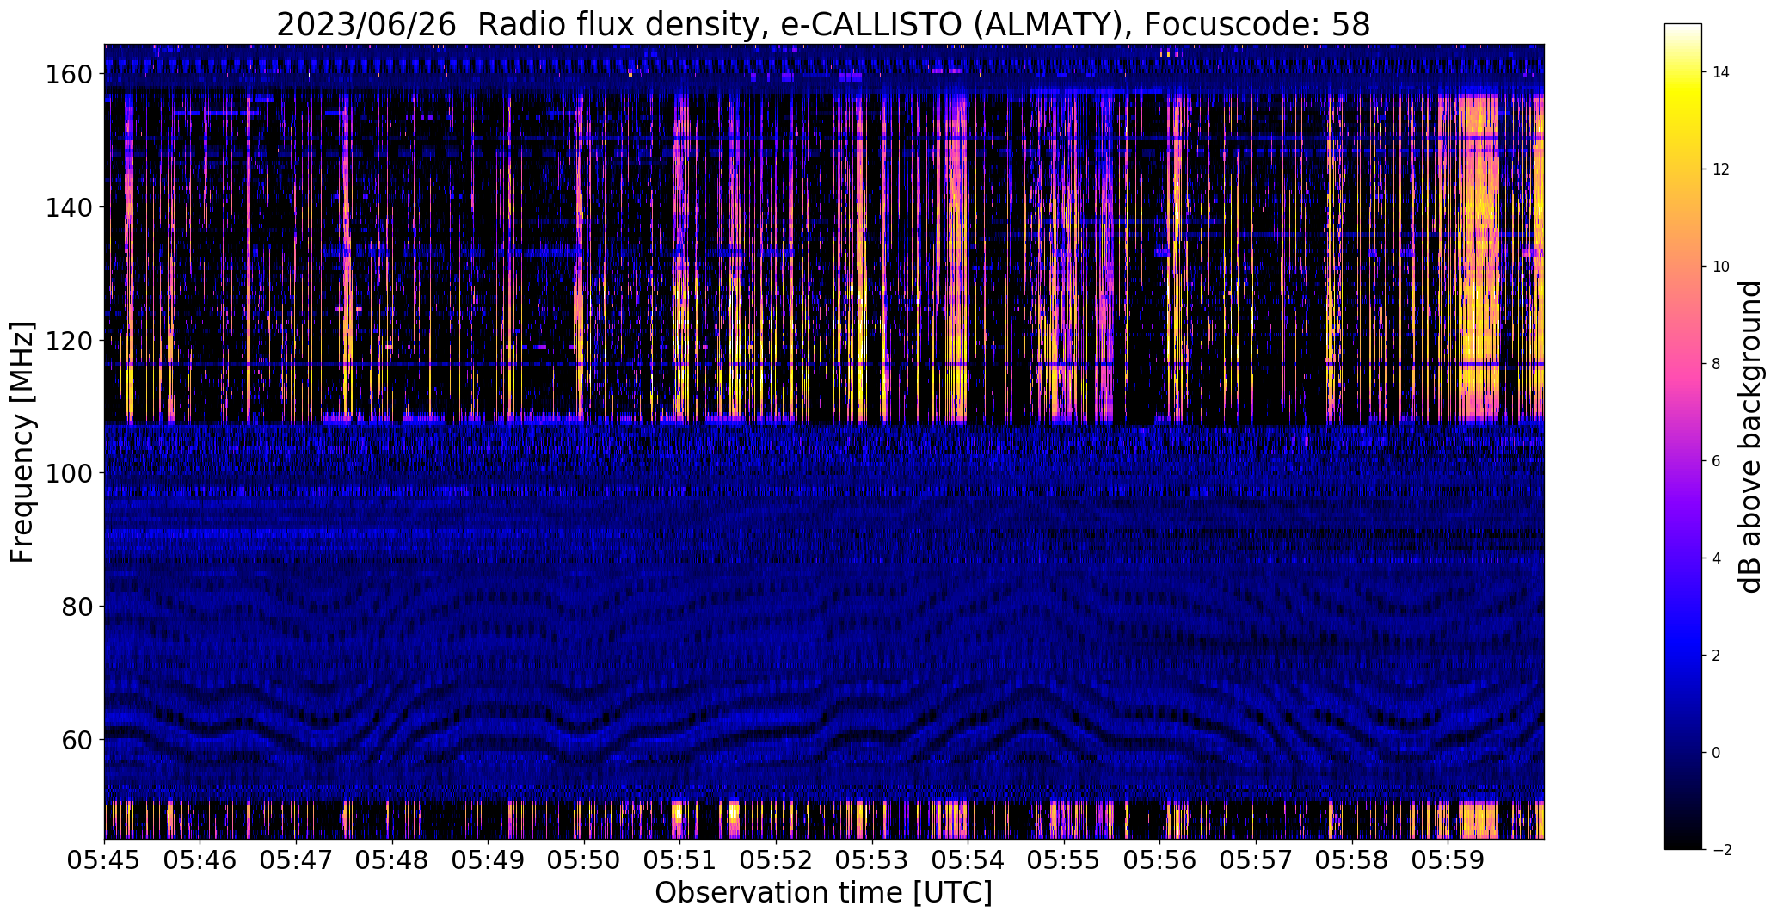Click the 05:45 time tick label
1777x918 pixels.
104,860
